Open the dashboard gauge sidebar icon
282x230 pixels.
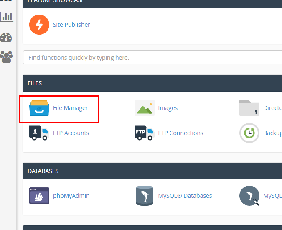click(x=6, y=37)
